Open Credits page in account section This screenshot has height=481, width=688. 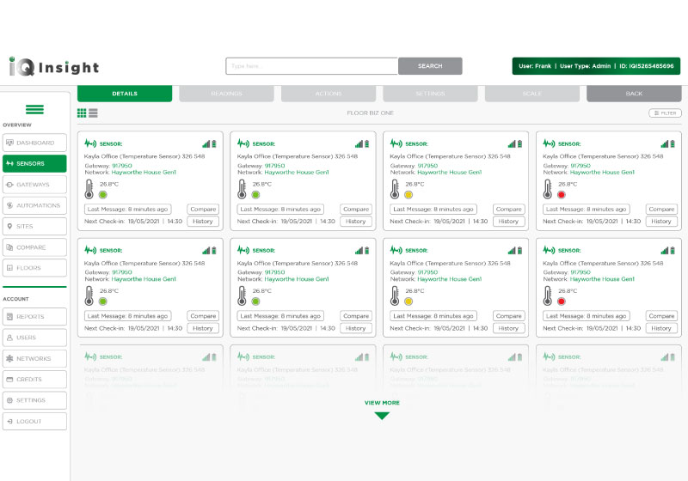(34, 379)
